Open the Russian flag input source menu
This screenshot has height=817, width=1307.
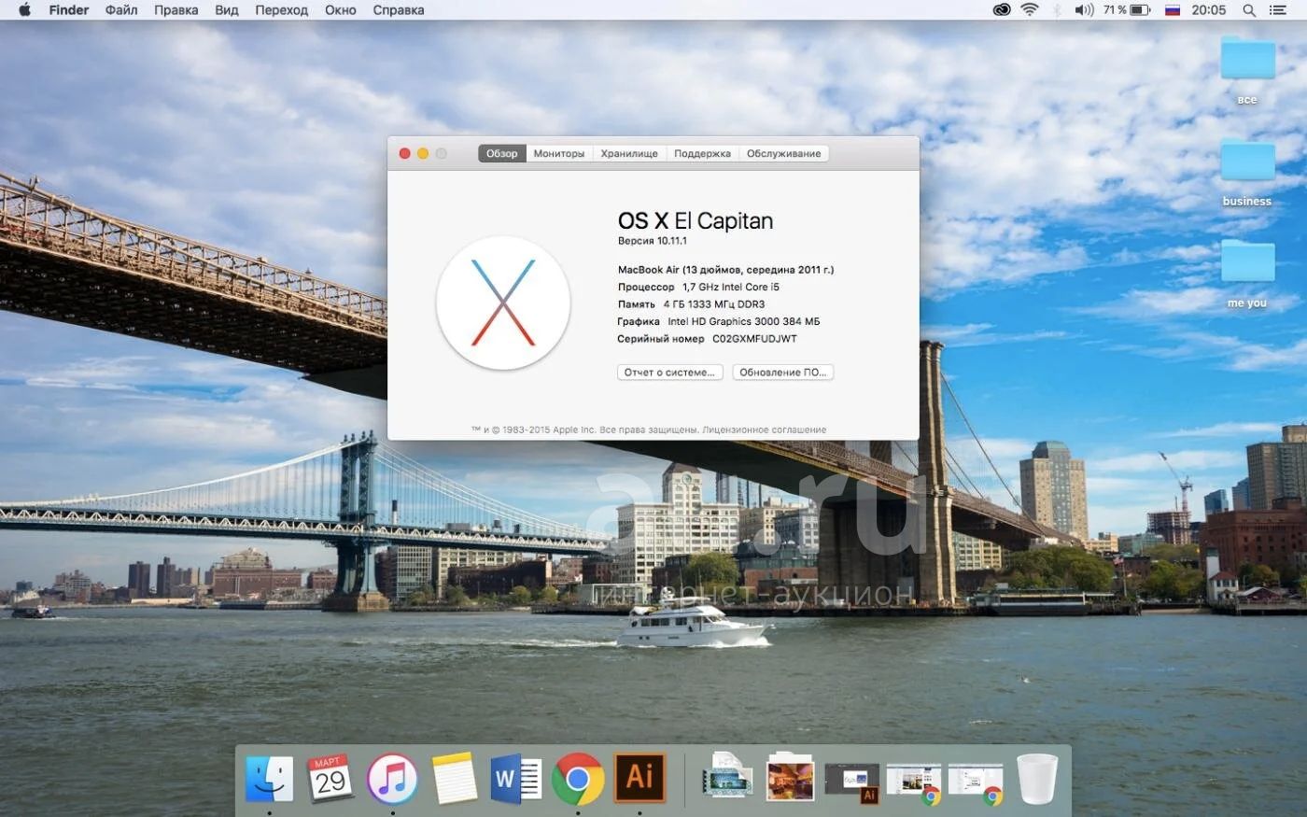pyautogui.click(x=1173, y=10)
